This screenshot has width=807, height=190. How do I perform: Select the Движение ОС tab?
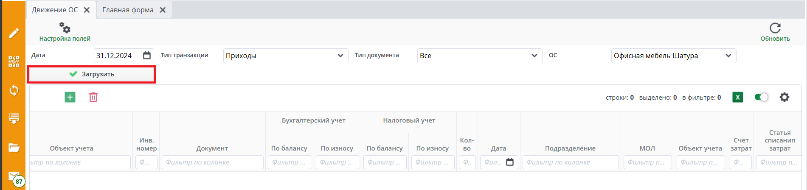[55, 10]
